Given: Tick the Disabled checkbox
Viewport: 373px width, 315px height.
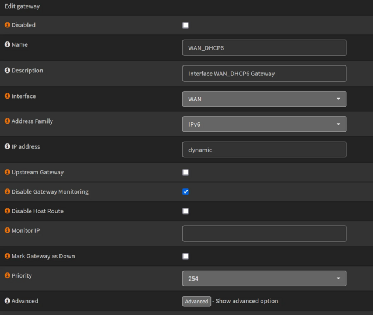Looking at the screenshot, I should (185, 25).
